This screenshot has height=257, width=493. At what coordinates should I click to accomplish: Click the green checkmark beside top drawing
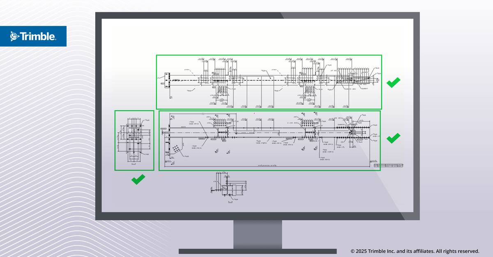tap(393, 82)
